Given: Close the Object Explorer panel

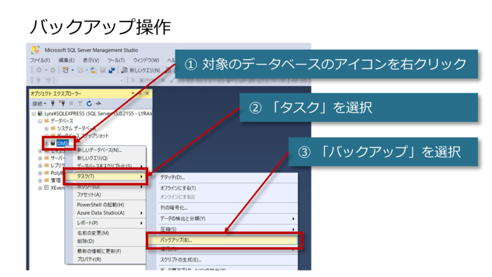Looking at the screenshot, I should 147,93.
